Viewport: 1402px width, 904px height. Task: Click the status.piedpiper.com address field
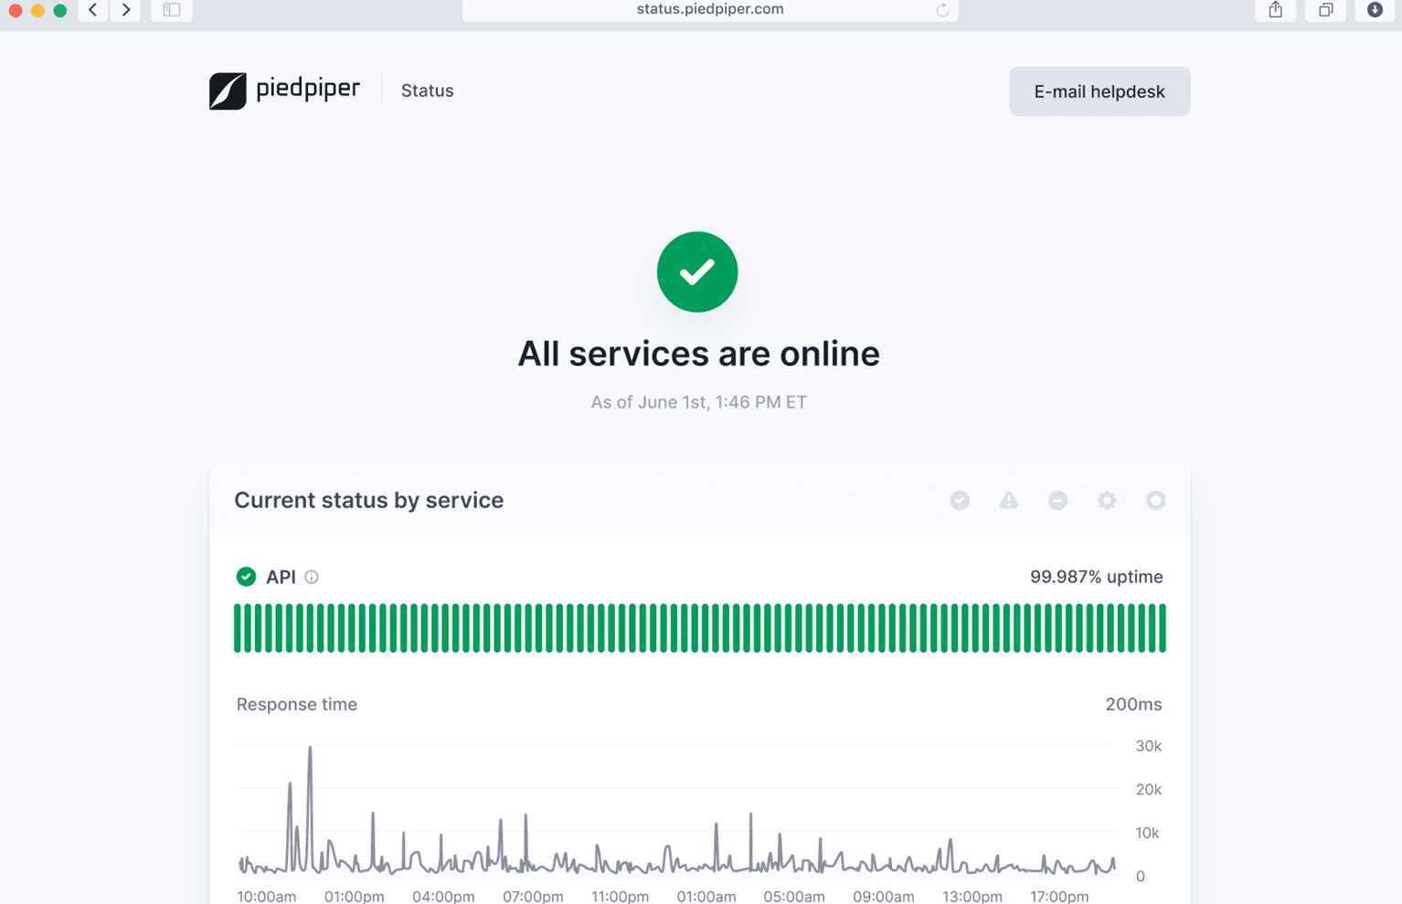(x=709, y=9)
